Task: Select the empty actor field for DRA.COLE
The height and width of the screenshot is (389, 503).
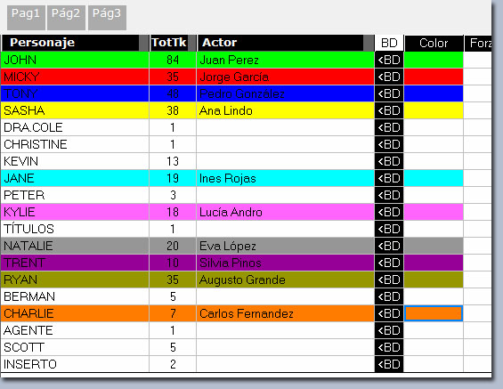Action: tap(285, 127)
